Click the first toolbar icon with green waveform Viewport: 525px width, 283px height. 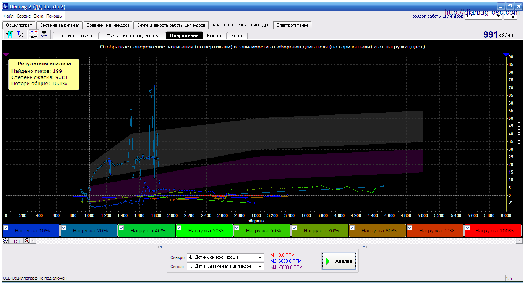click(x=10, y=35)
